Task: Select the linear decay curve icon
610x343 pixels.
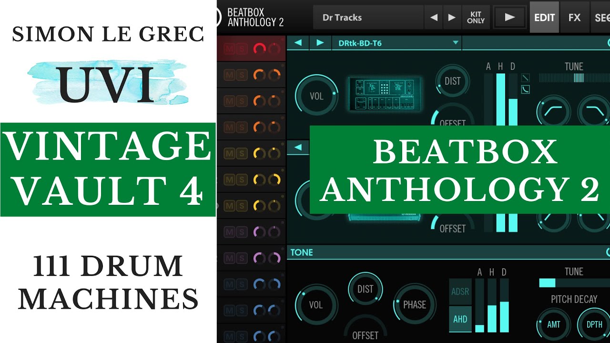Action: point(525,77)
